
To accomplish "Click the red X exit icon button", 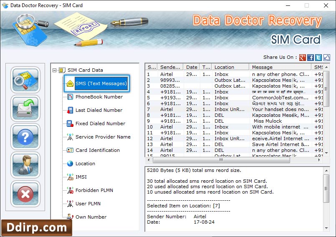I will (25, 194).
